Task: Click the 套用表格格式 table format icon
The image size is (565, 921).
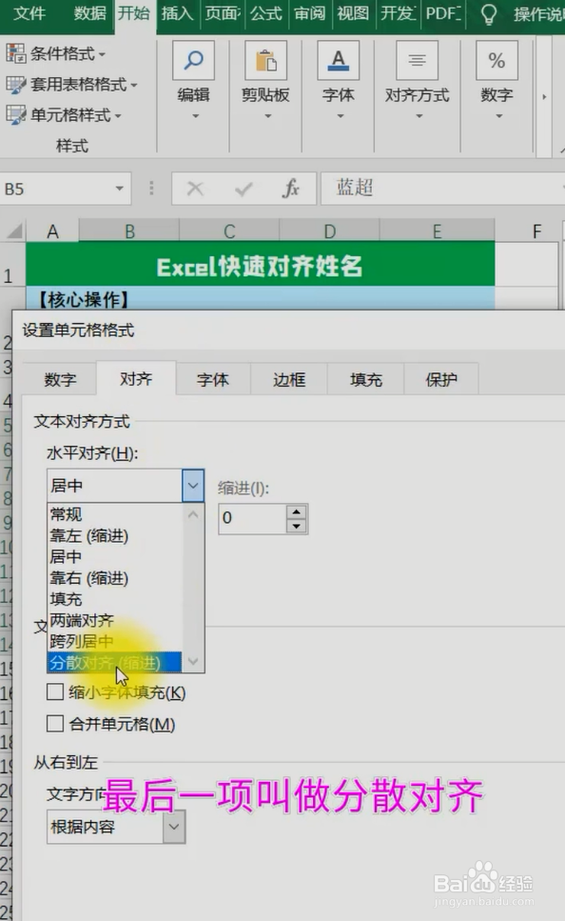Action: (16, 85)
